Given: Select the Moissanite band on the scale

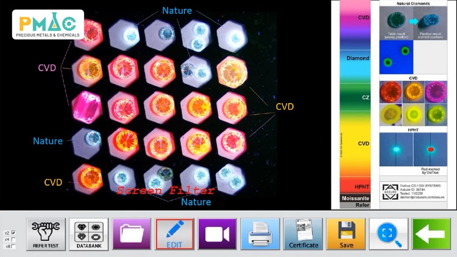Looking at the screenshot, I should 355,198.
